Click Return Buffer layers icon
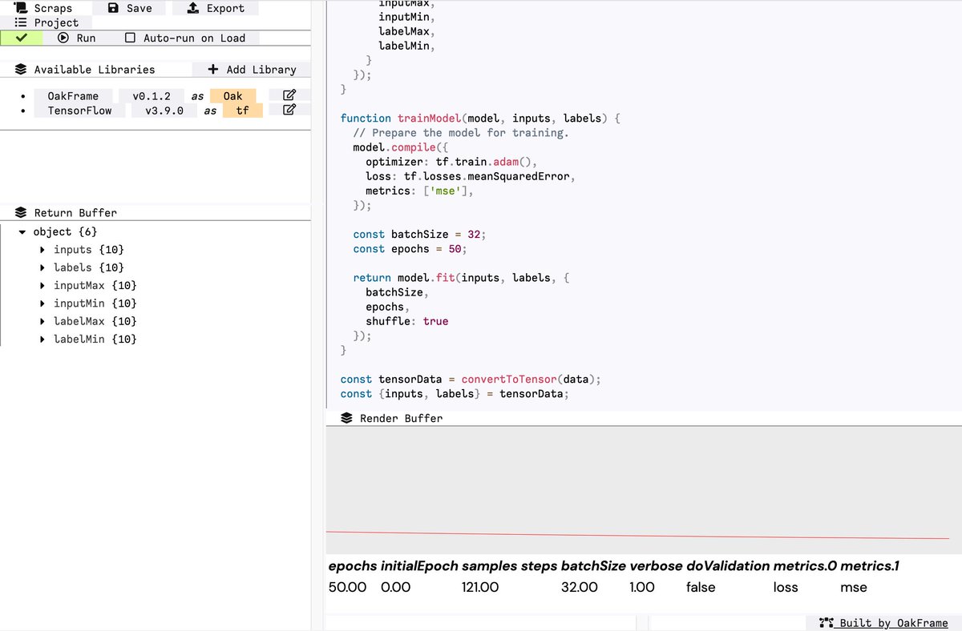 coord(21,213)
